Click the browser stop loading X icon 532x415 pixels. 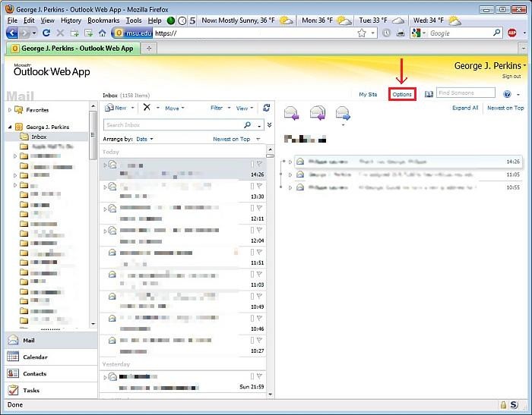point(60,33)
